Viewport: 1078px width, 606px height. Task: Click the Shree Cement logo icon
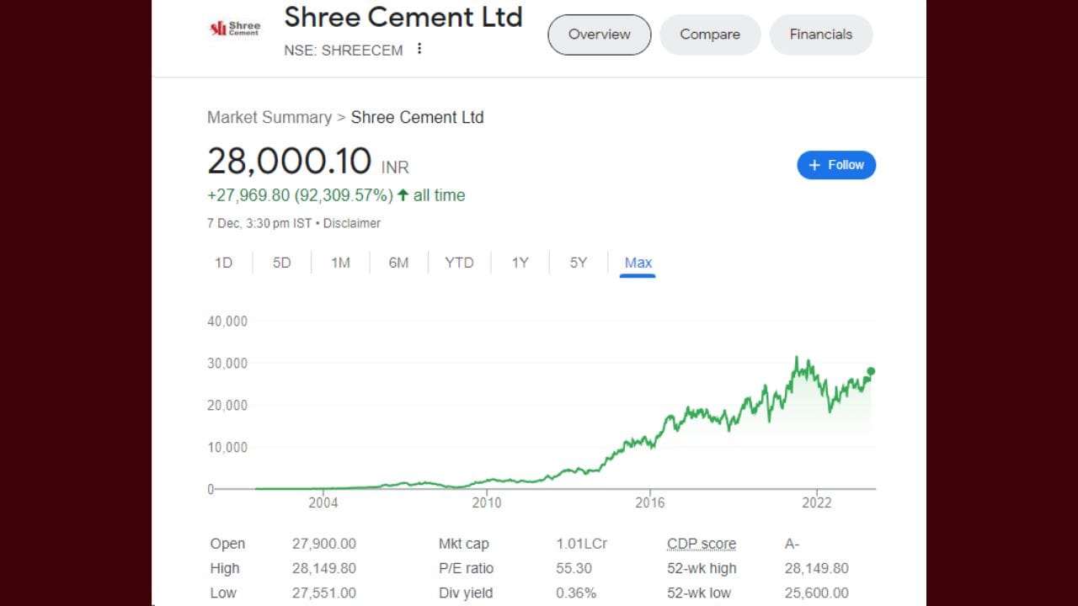coord(235,28)
